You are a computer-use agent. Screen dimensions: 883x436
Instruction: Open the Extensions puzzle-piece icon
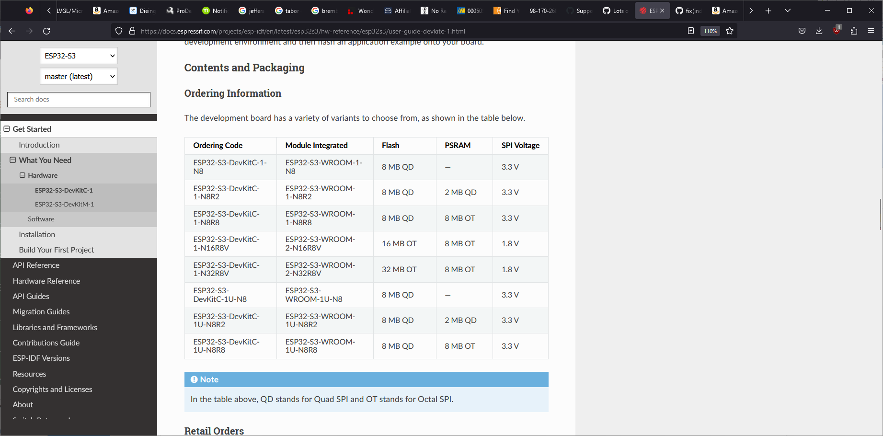click(x=854, y=31)
